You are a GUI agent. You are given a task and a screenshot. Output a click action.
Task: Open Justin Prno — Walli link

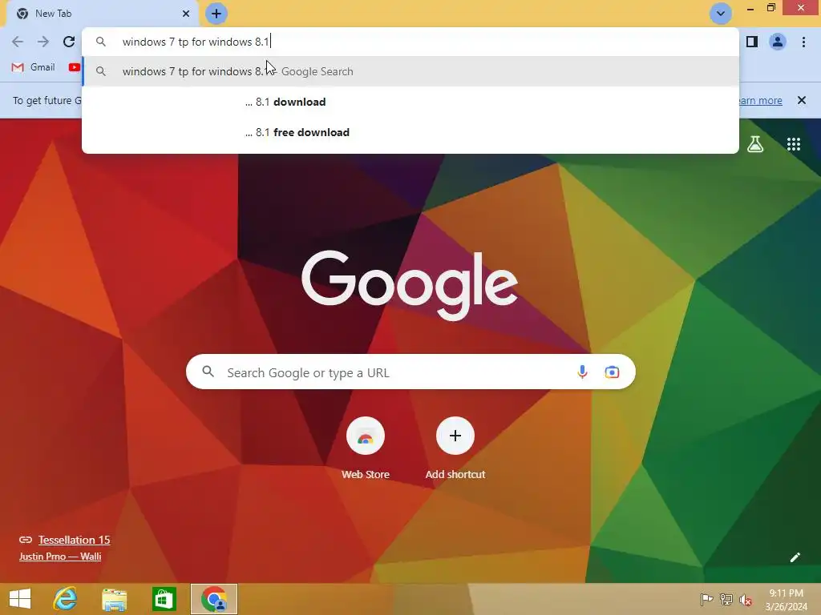point(60,557)
